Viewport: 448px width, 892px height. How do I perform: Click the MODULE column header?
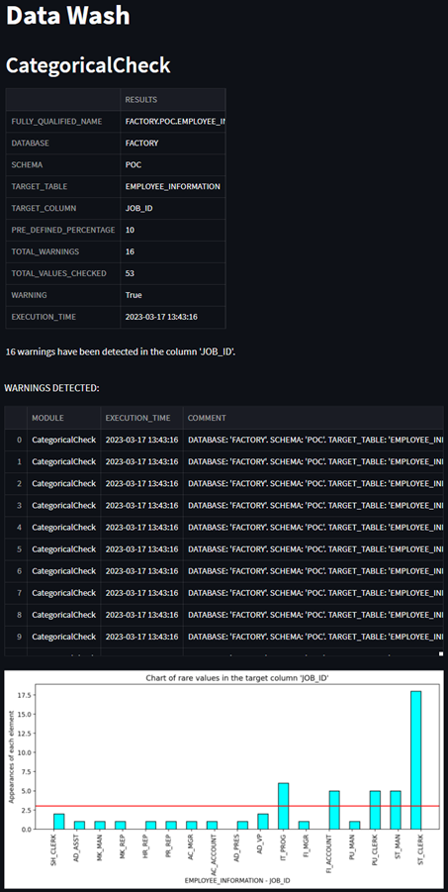[63, 418]
